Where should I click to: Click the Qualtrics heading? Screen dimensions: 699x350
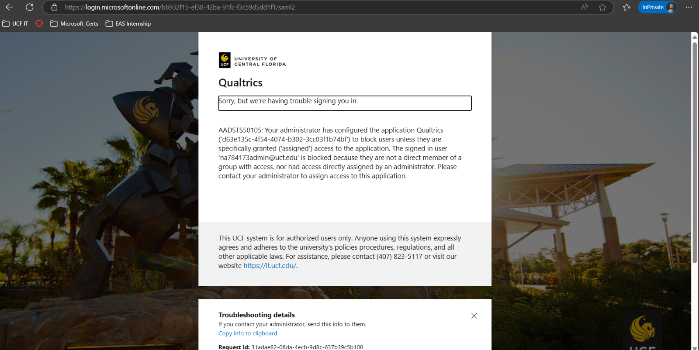point(240,82)
